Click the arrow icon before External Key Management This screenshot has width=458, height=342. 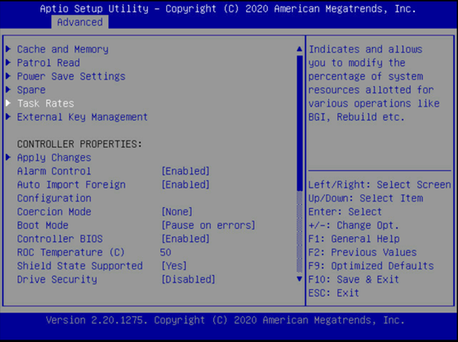coord(8,116)
